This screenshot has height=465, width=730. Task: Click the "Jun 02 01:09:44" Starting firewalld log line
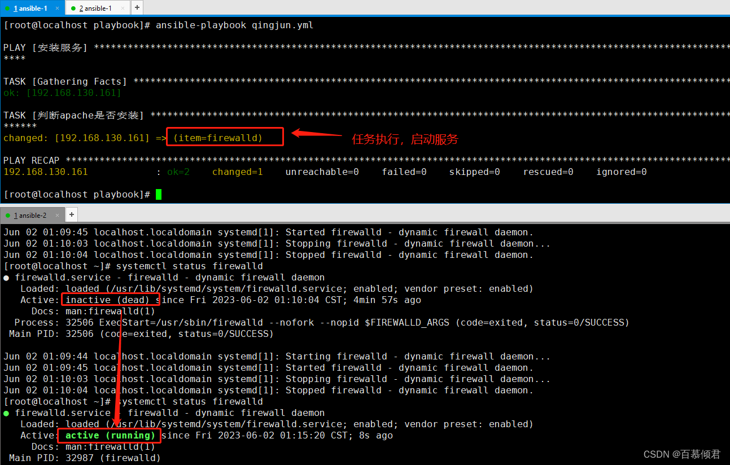(277, 356)
